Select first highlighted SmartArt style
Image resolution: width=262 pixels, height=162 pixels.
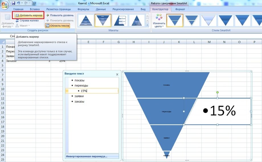tap(175, 20)
